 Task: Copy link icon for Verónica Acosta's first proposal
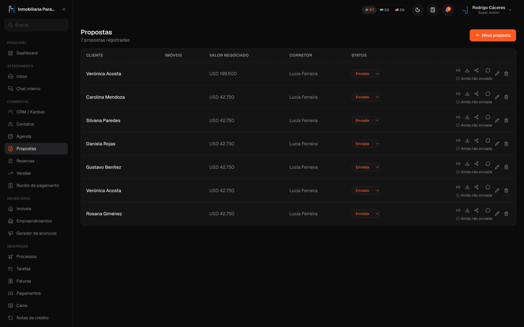pyautogui.click(x=458, y=70)
